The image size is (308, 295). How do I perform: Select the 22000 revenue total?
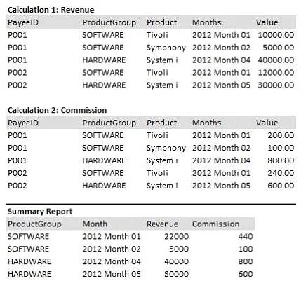pos(176,236)
